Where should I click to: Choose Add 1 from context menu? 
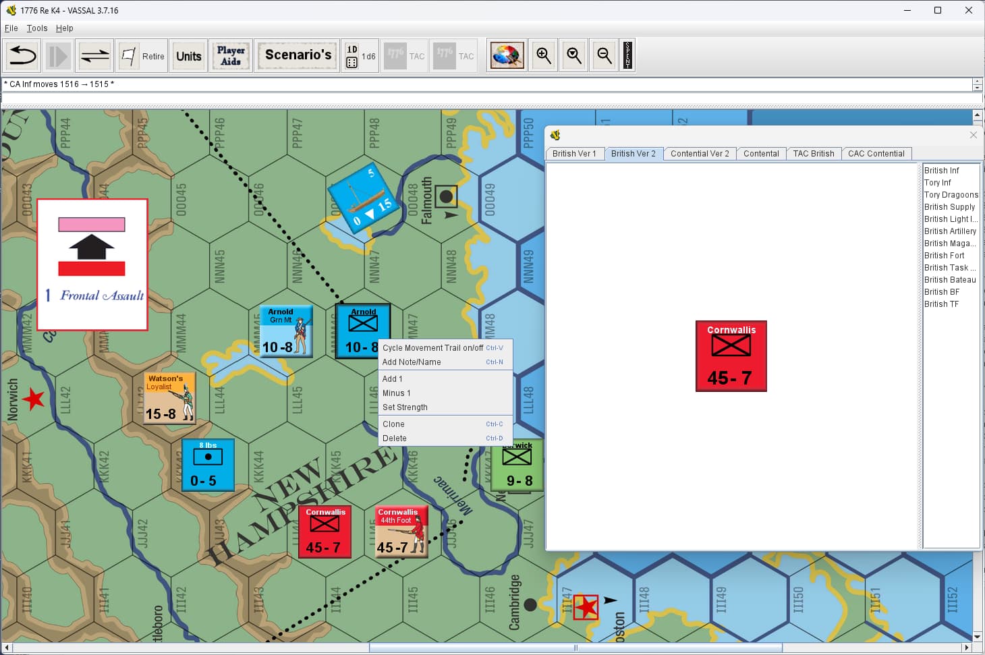point(445,379)
